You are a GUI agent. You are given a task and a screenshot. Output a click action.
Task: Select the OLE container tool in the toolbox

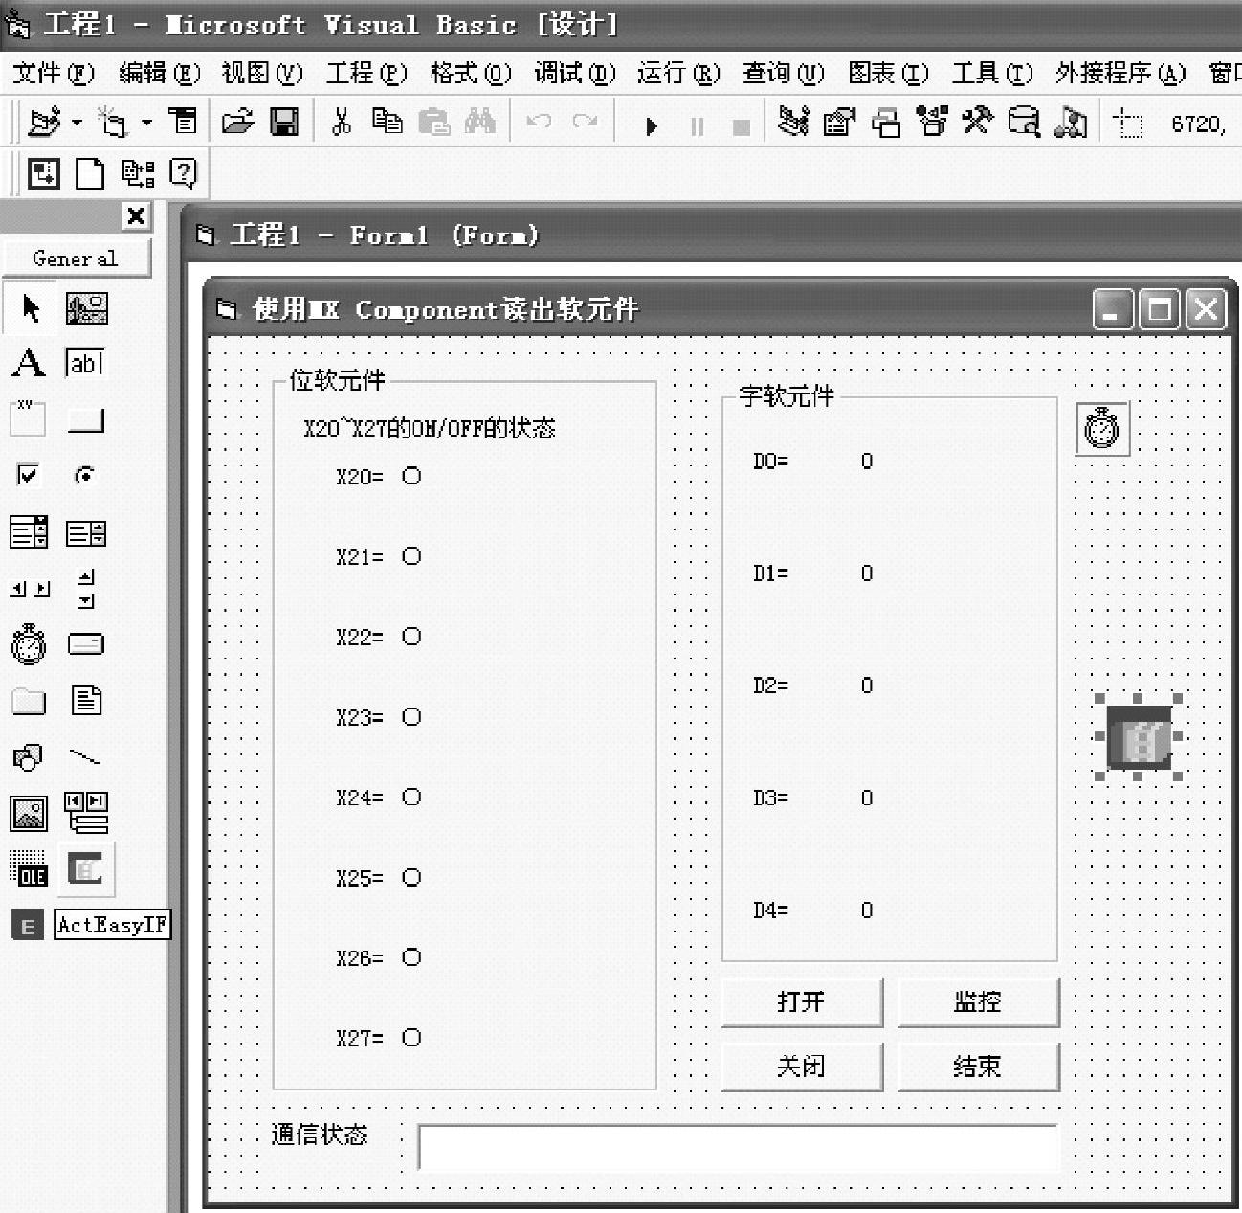click(x=29, y=869)
